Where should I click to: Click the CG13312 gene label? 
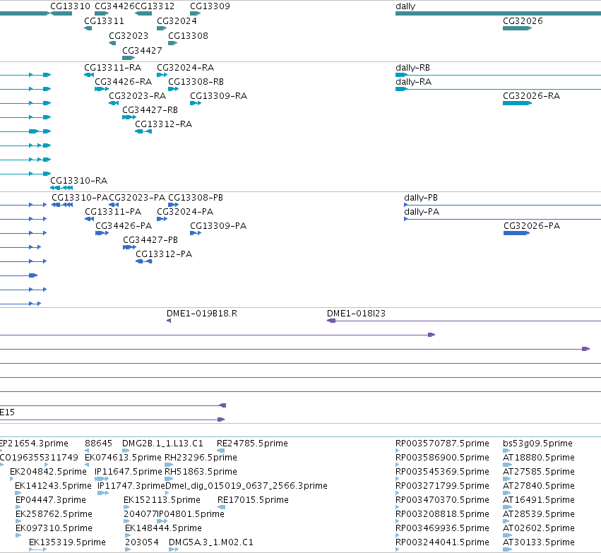[x=155, y=6]
